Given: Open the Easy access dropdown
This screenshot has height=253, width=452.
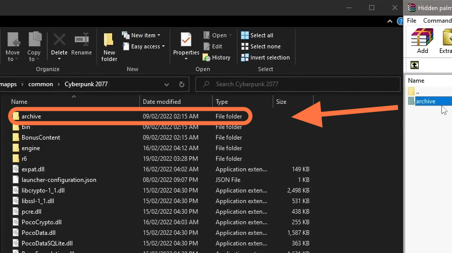Looking at the screenshot, I should click(143, 46).
